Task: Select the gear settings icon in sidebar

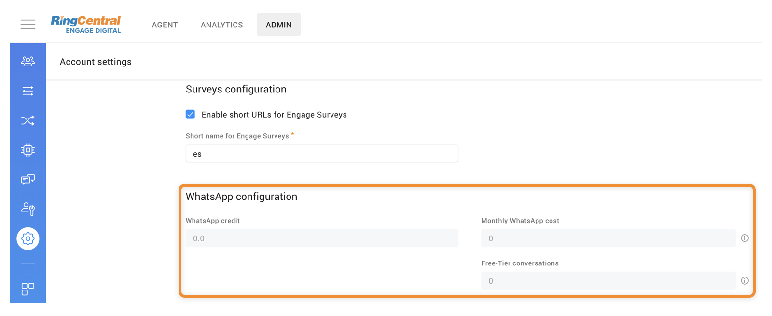Action: pos(28,238)
